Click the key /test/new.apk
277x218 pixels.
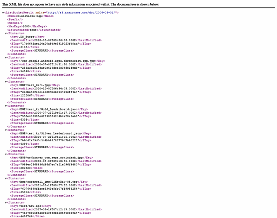pyautogui.click(x=30, y=206)
